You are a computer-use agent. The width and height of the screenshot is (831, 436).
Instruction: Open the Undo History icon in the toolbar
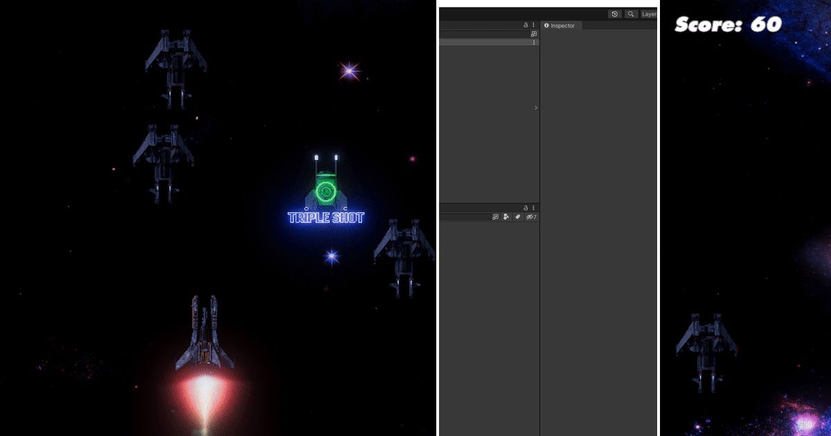(x=614, y=13)
